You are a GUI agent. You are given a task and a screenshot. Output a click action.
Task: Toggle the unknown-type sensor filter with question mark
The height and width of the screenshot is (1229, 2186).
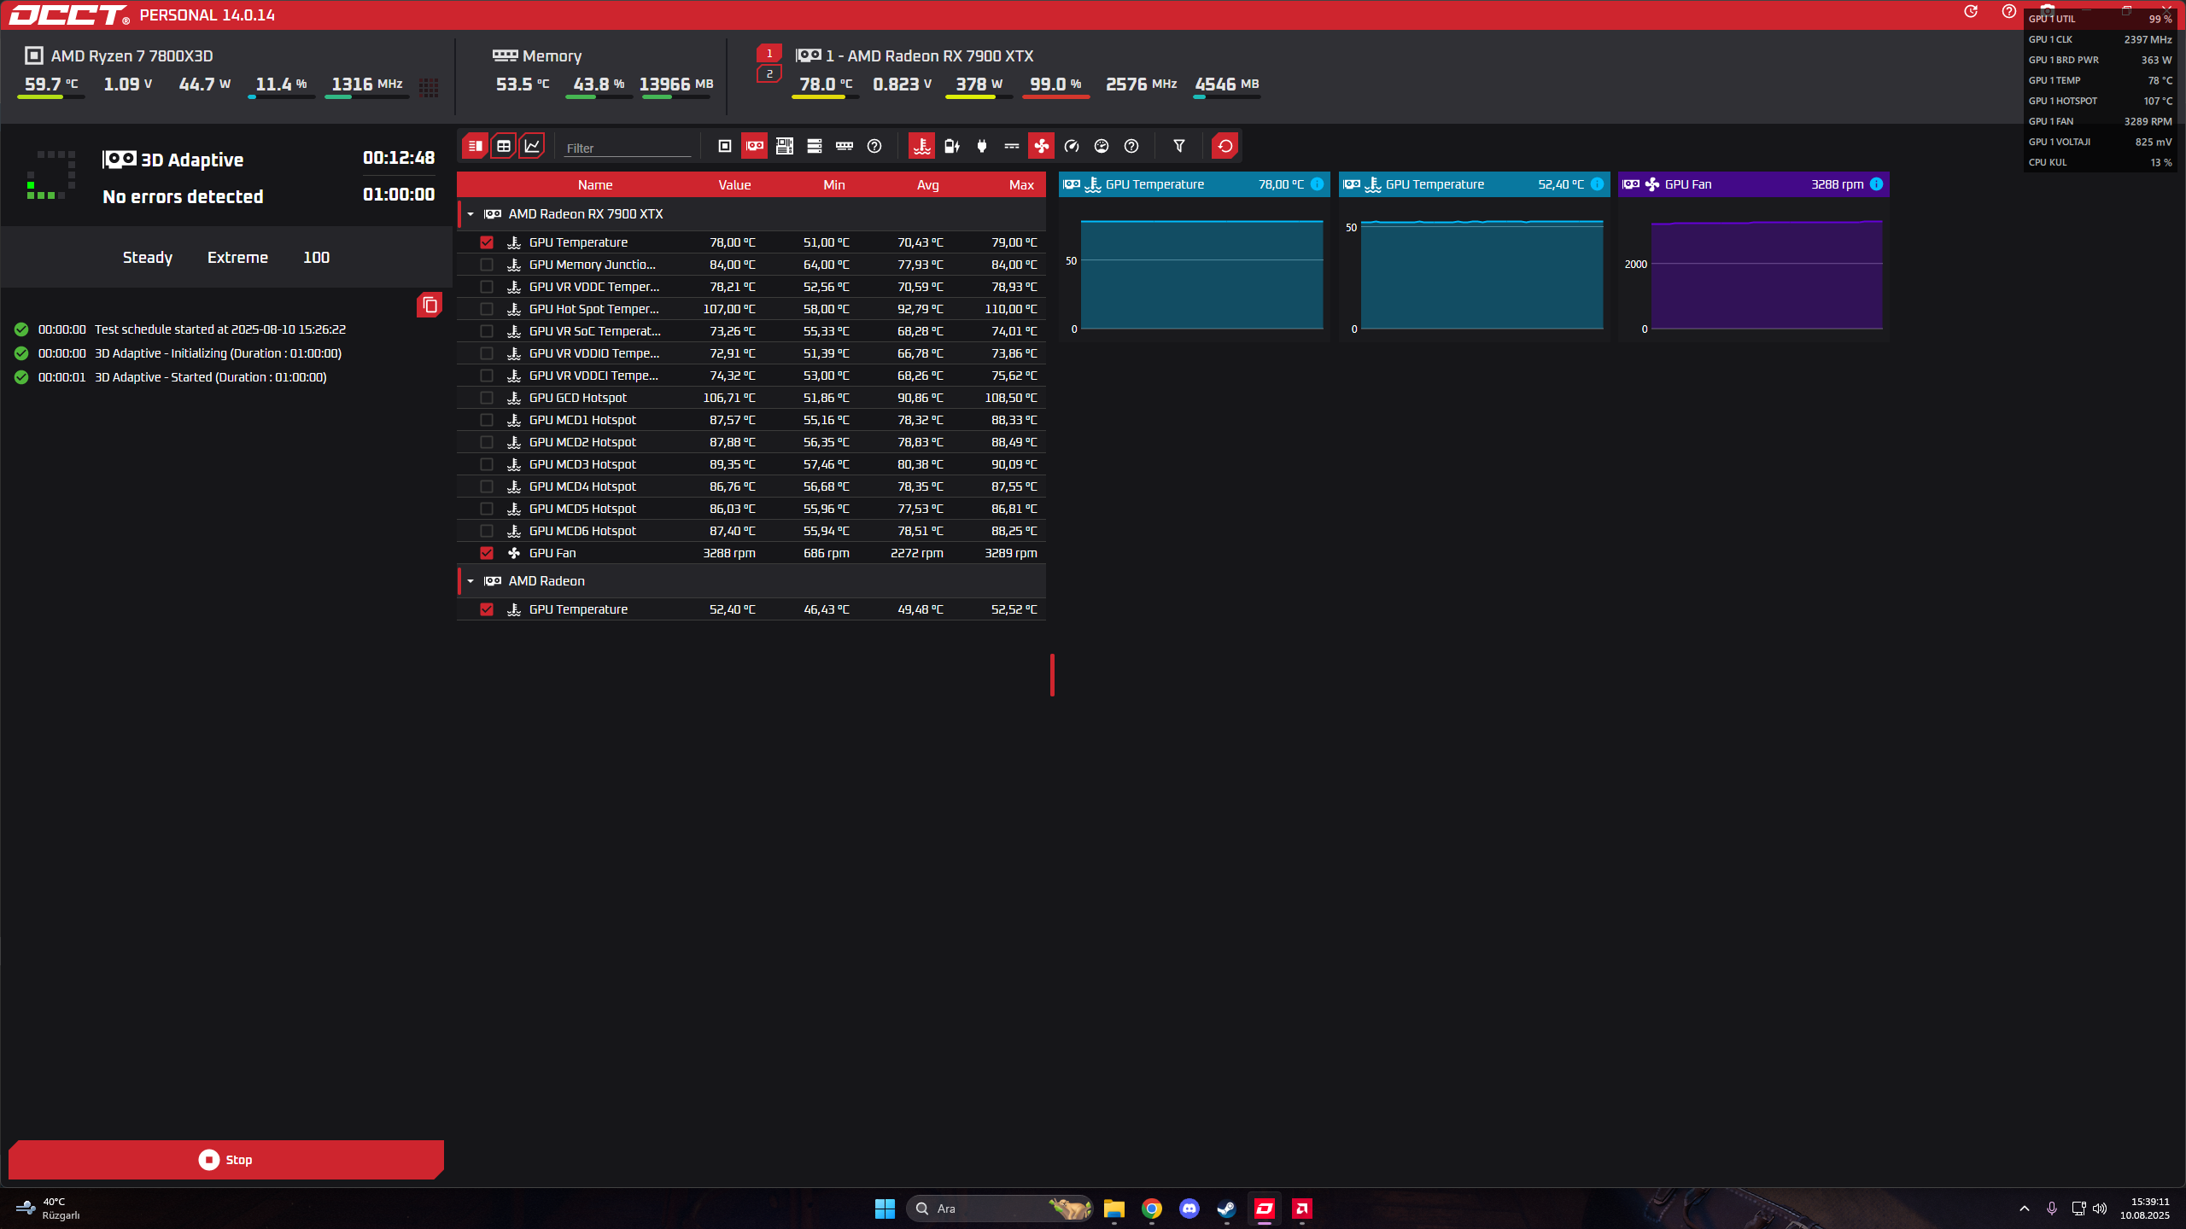click(1131, 146)
